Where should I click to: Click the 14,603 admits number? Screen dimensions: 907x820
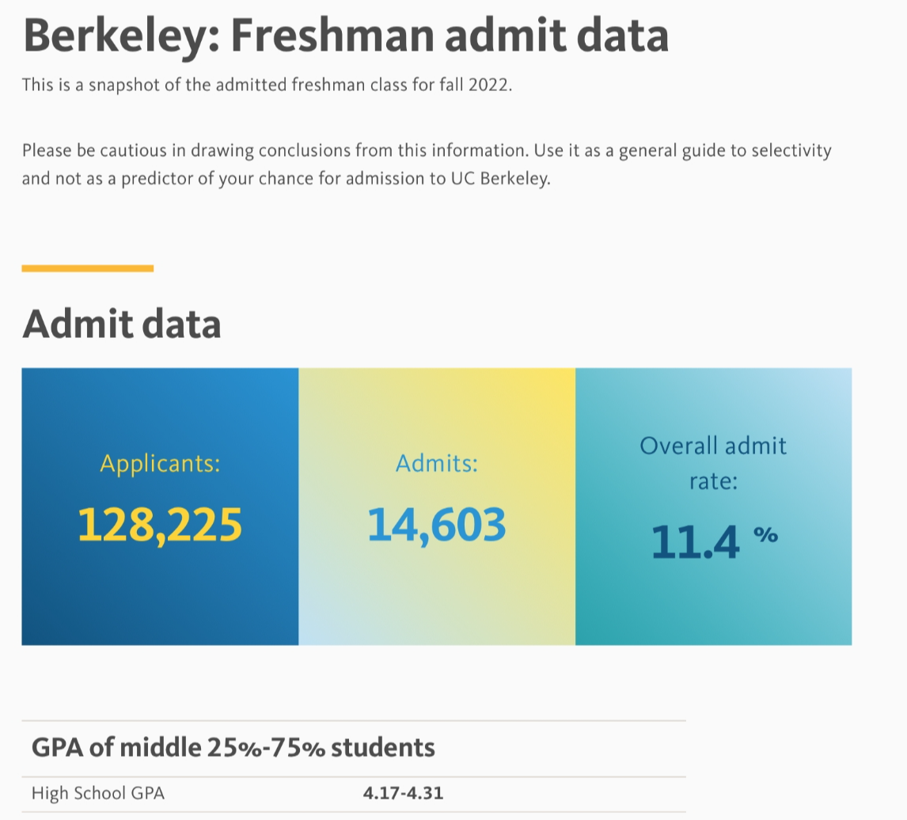click(436, 525)
